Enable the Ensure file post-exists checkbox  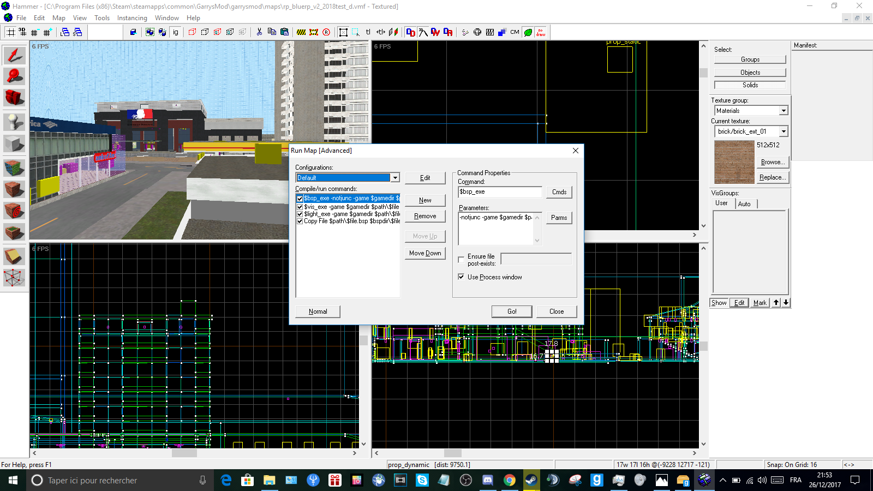tap(461, 259)
